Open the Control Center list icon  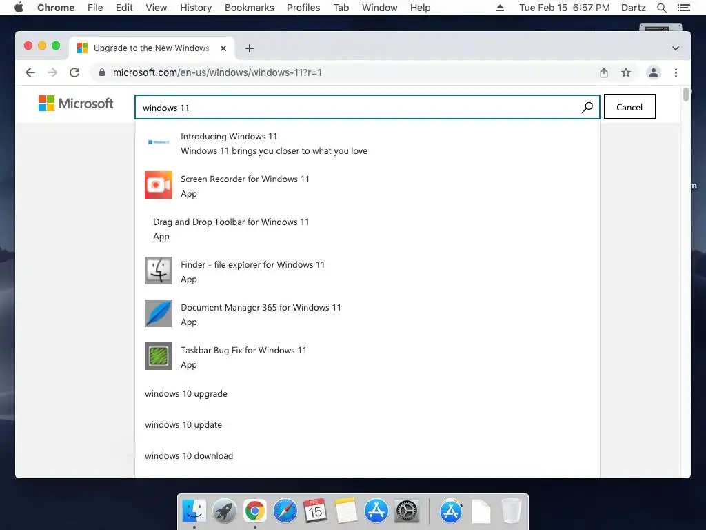684,8
